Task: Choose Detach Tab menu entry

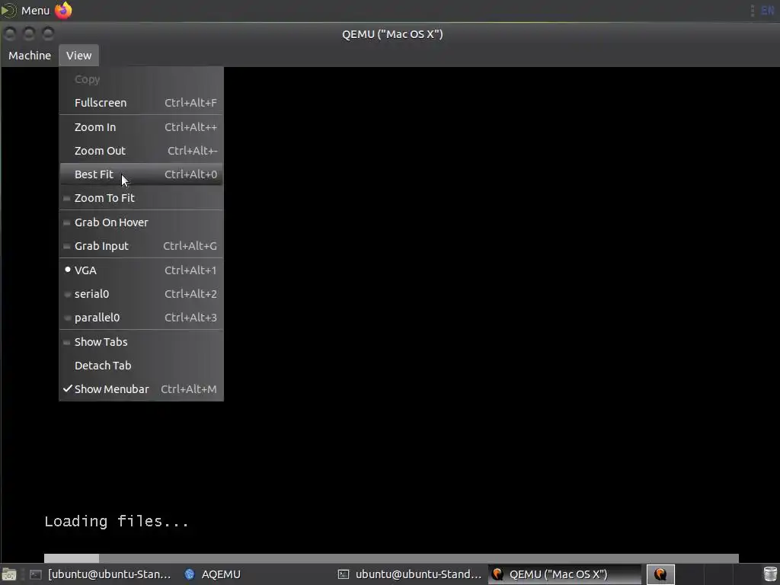Action: pyautogui.click(x=141, y=365)
